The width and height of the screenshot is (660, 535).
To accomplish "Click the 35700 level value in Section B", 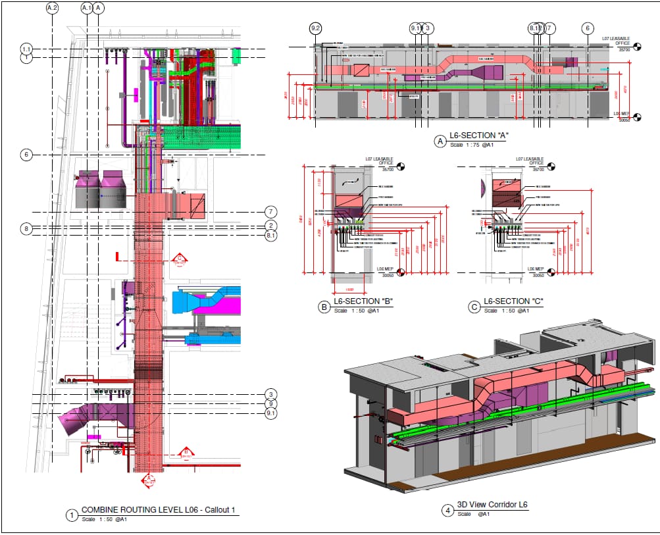I will click(x=388, y=170).
